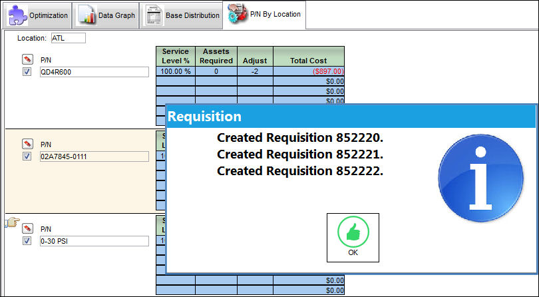Click the Service Level % column header
The image size is (539, 297).
(176, 56)
